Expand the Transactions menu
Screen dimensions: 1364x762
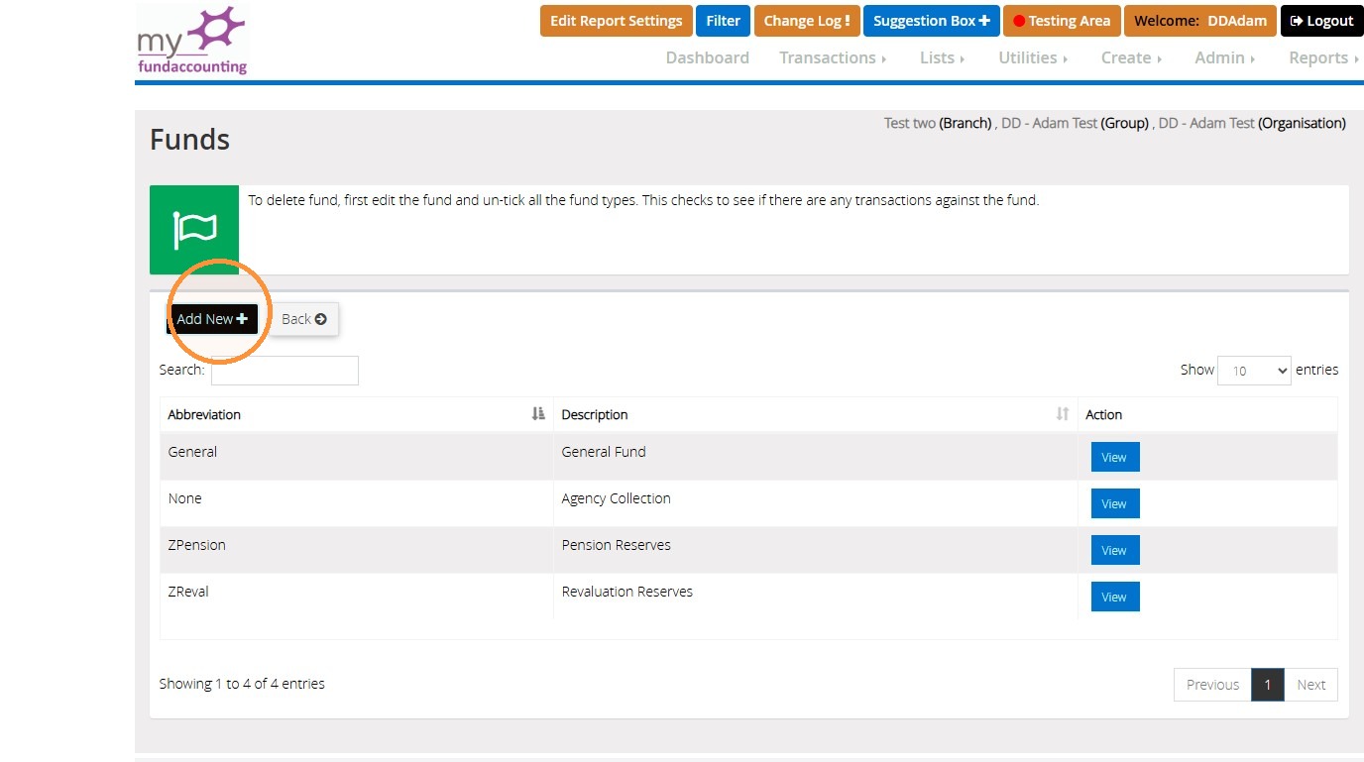[833, 57]
